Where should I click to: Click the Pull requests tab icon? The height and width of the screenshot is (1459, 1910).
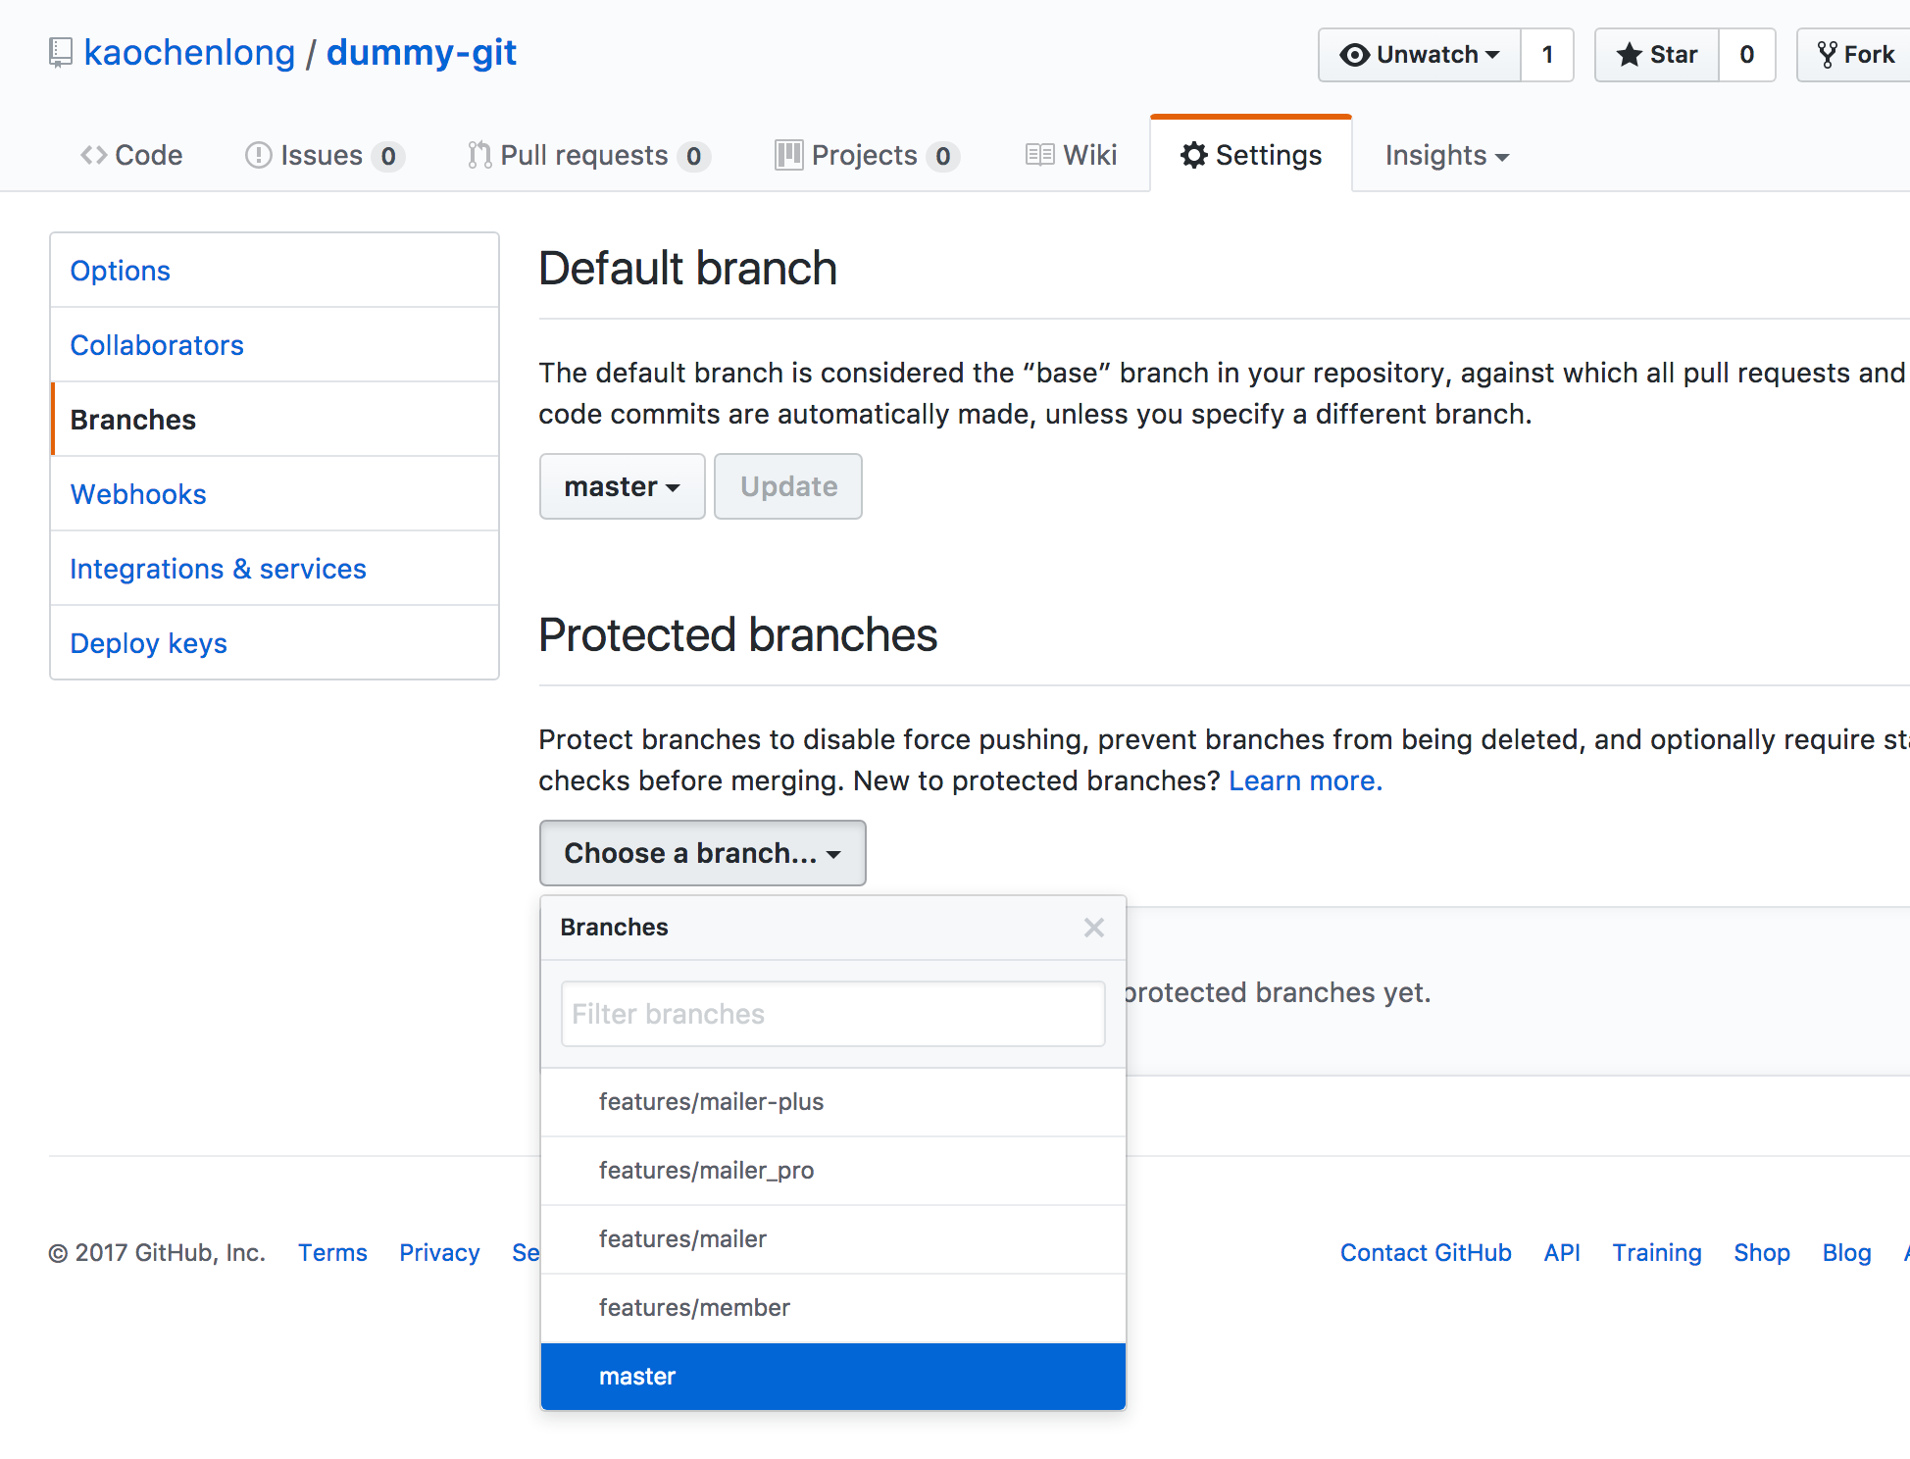pyautogui.click(x=477, y=153)
